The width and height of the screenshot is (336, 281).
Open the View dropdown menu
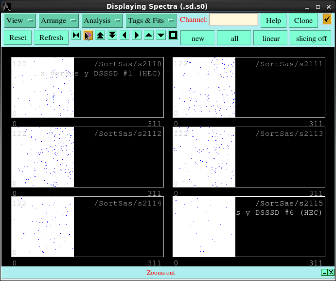20,20
